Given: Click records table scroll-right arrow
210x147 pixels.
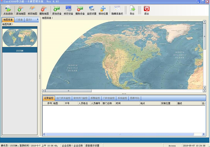Looking at the screenshot, I should [204, 134].
